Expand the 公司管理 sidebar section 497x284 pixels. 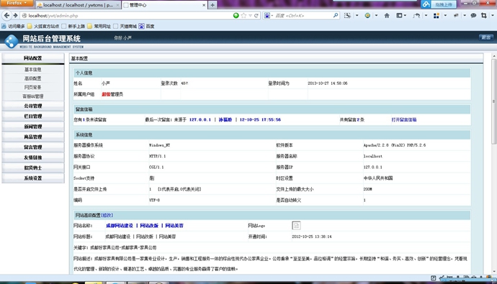pos(33,106)
